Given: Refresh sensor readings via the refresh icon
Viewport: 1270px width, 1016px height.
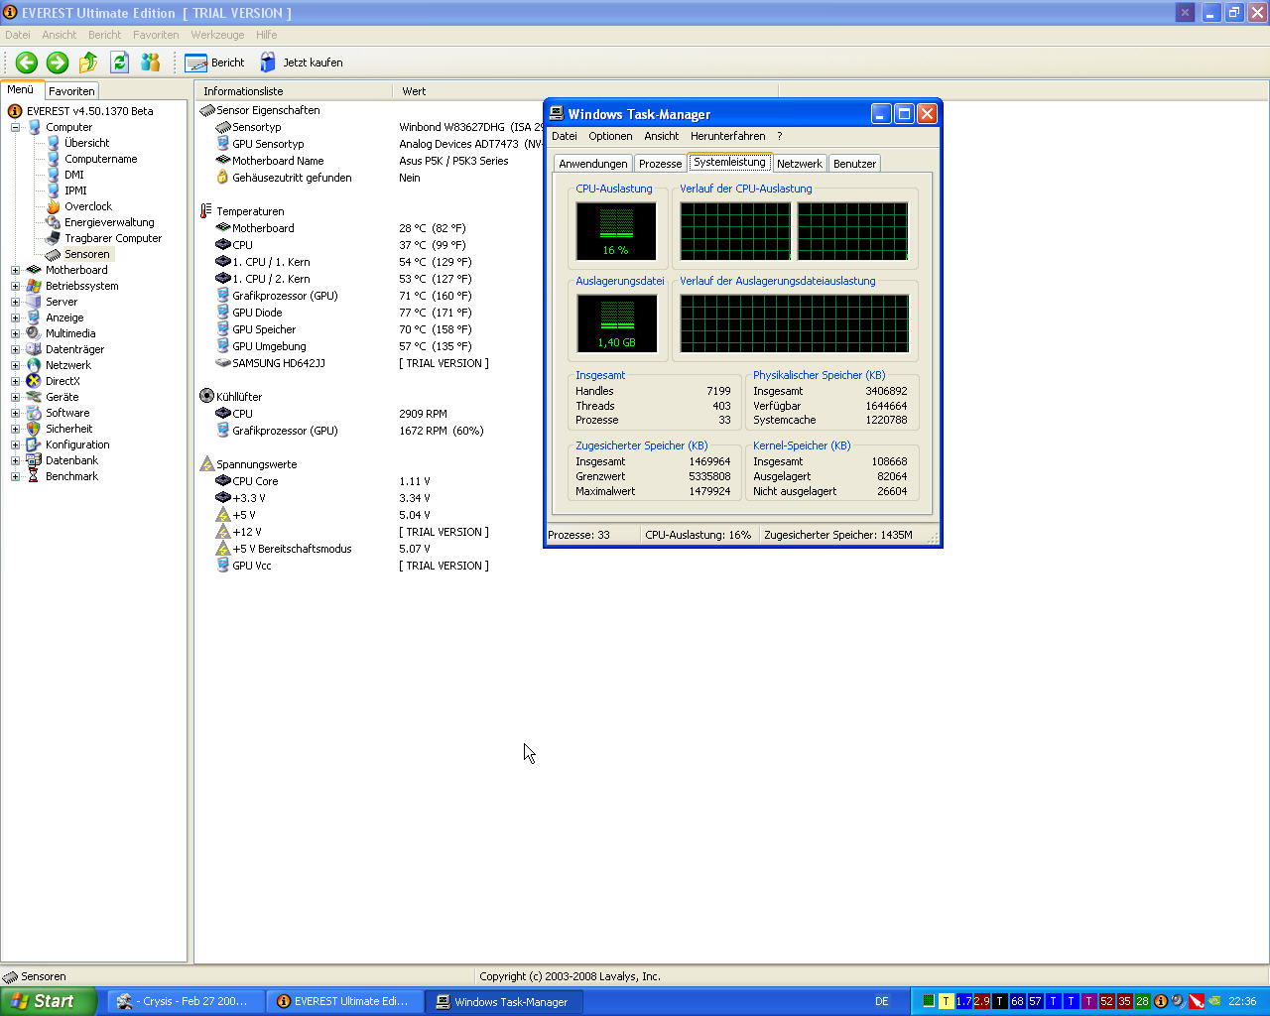Looking at the screenshot, I should tap(119, 63).
